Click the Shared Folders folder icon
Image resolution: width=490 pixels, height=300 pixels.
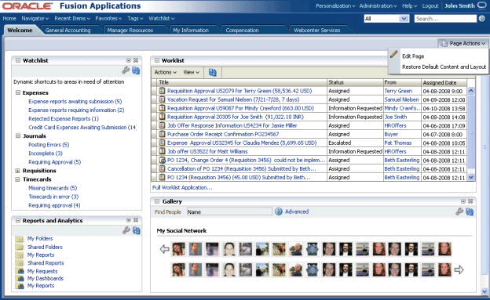pyautogui.click(x=20, y=248)
